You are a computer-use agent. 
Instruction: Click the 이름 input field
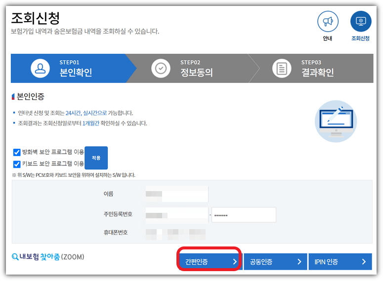(176, 194)
